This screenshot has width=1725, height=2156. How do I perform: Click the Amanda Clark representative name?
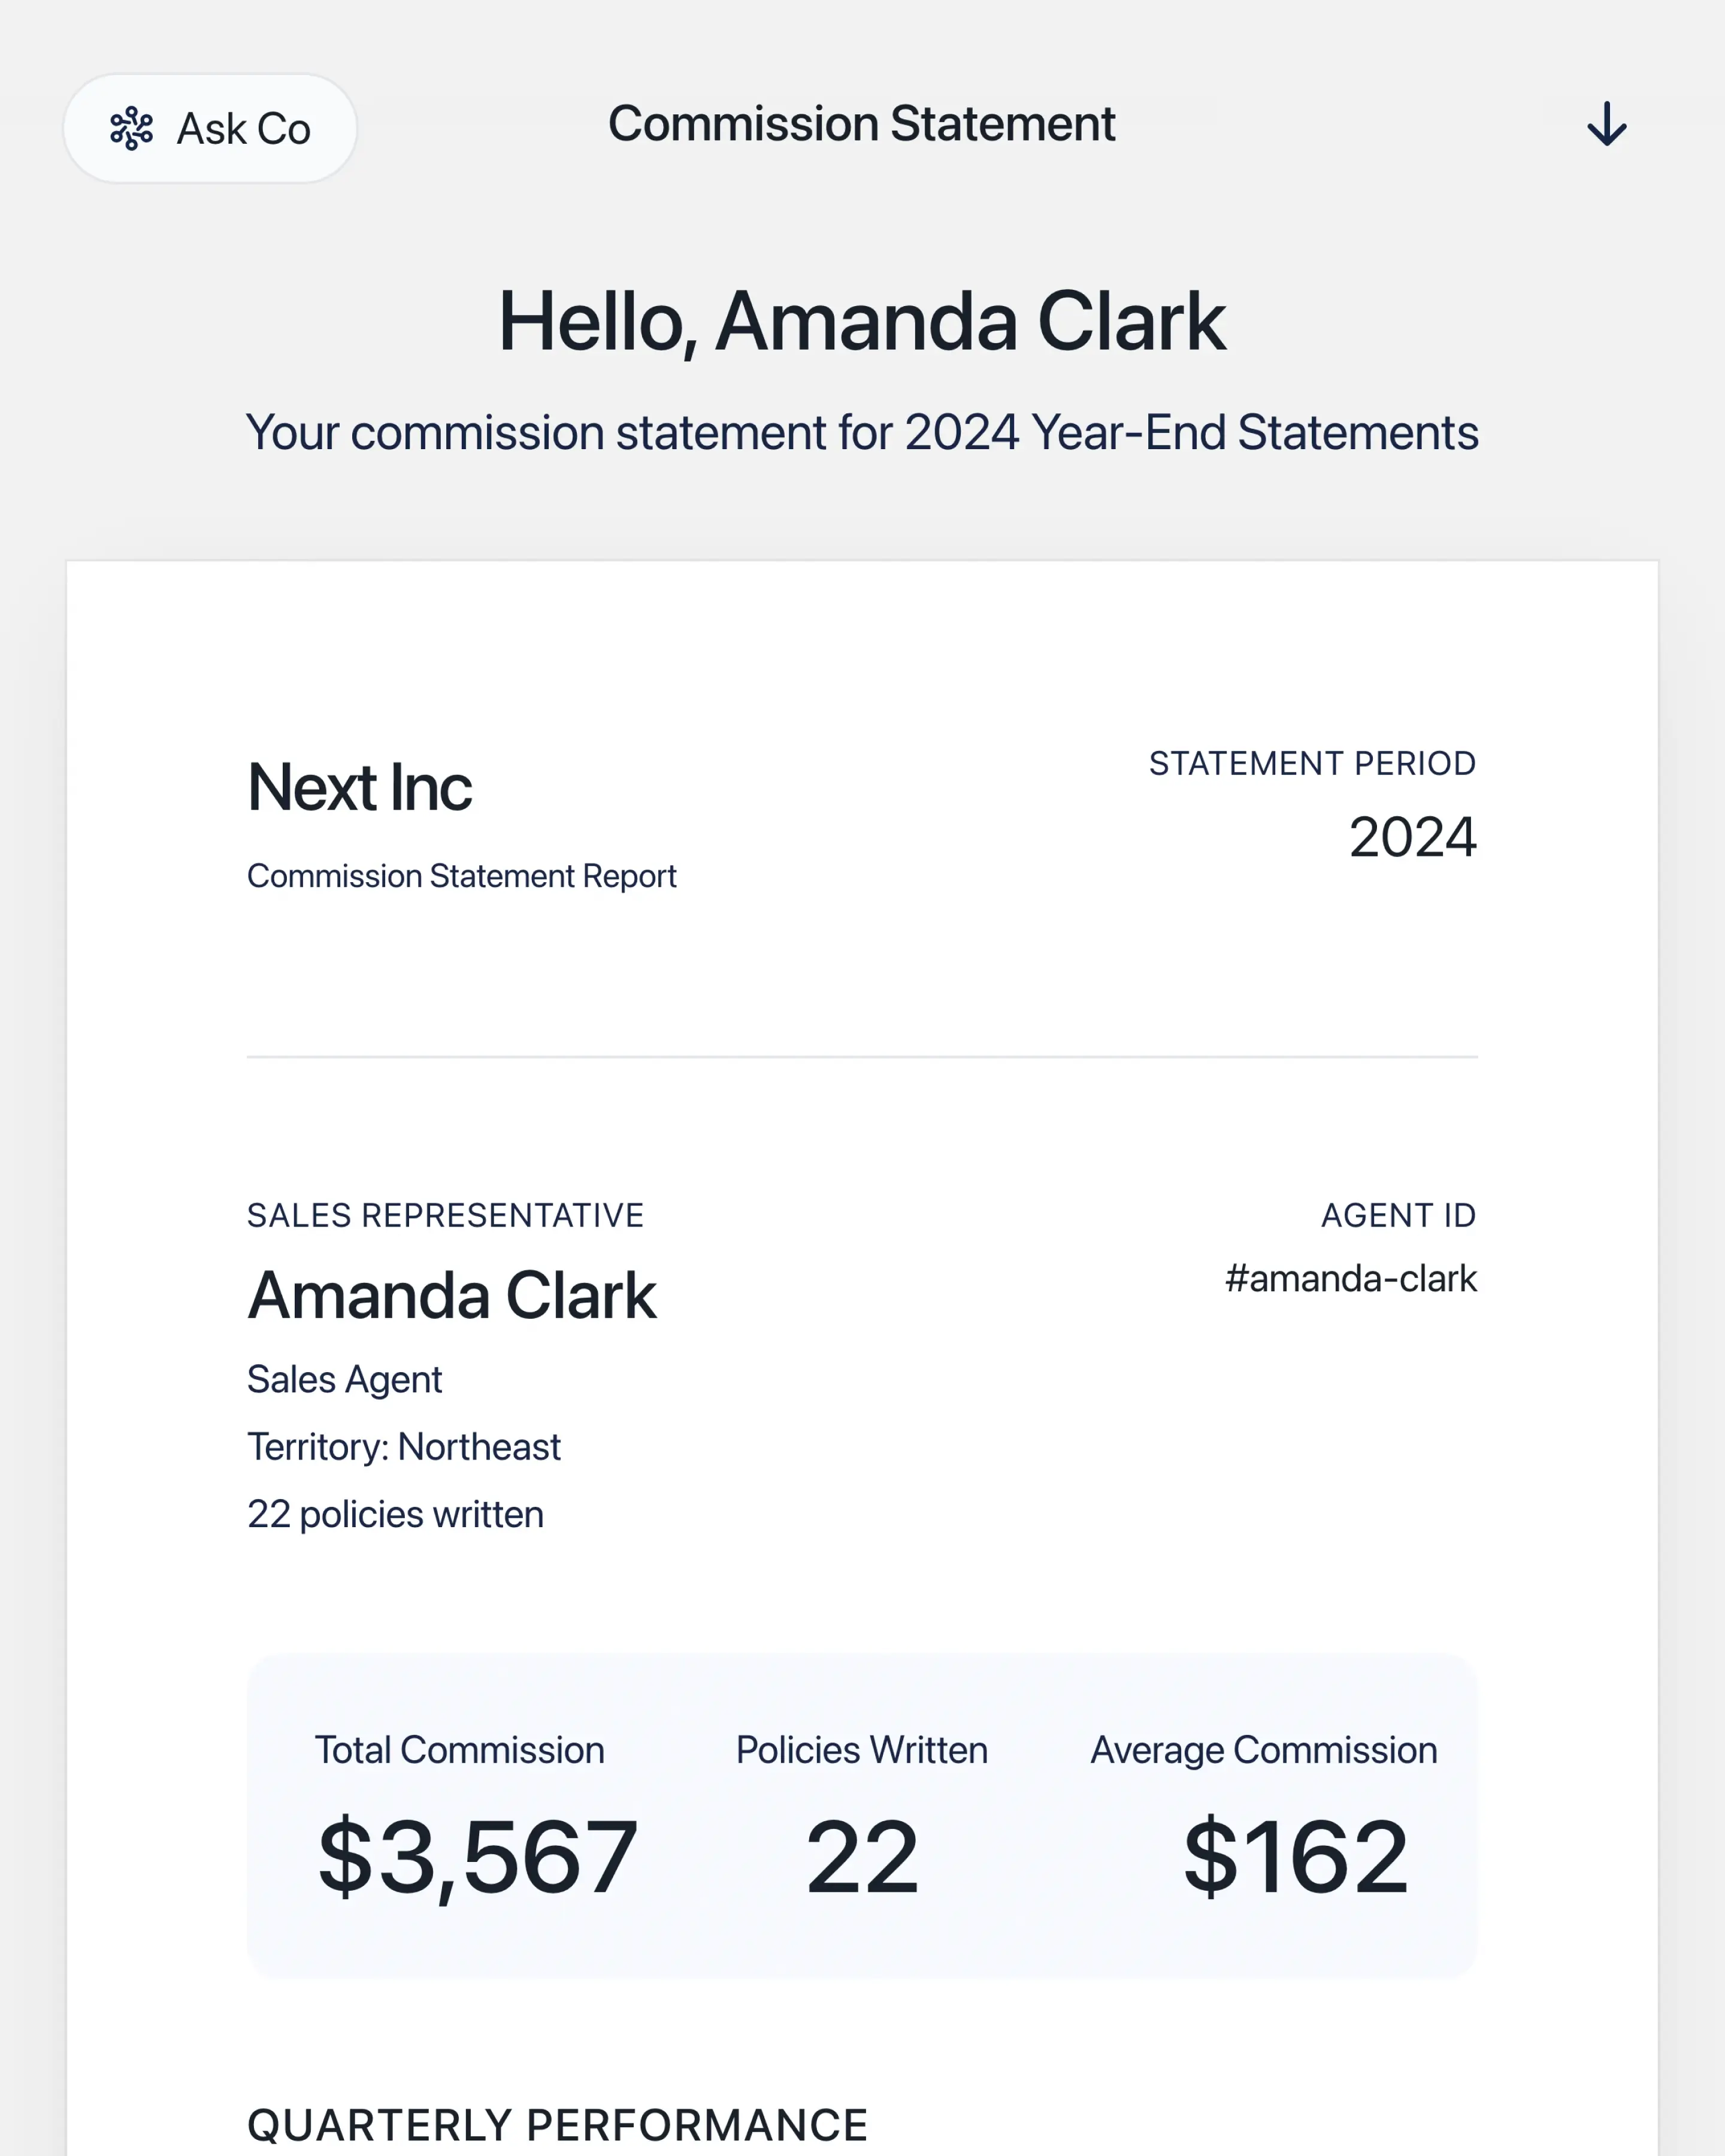pos(452,1296)
